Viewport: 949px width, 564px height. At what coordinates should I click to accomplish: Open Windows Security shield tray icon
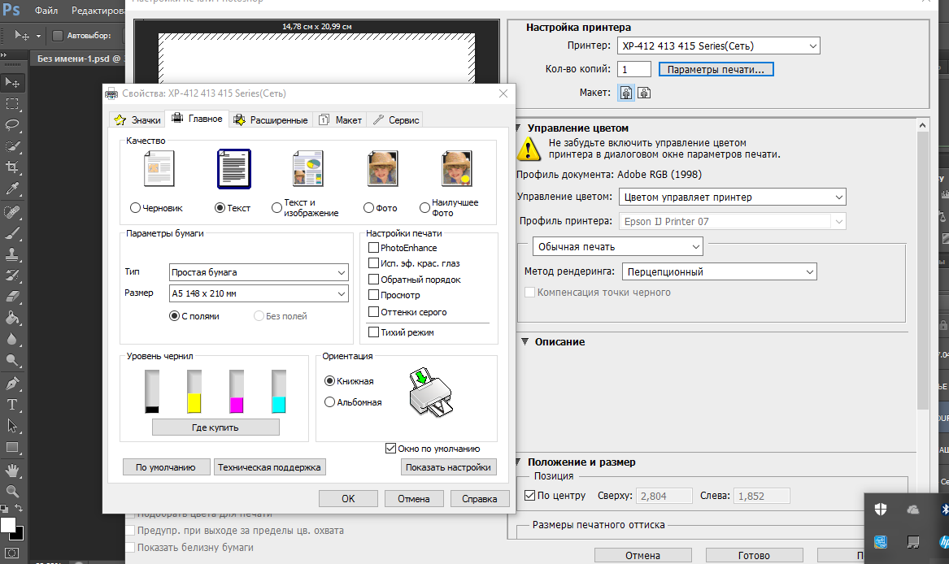pos(881,510)
